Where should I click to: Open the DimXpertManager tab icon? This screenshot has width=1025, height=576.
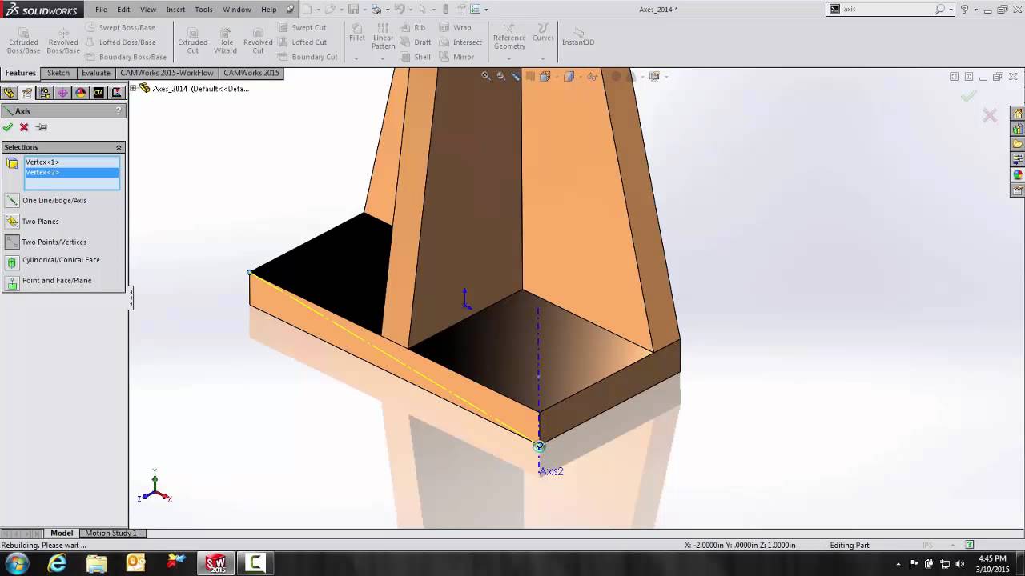pyautogui.click(x=62, y=93)
